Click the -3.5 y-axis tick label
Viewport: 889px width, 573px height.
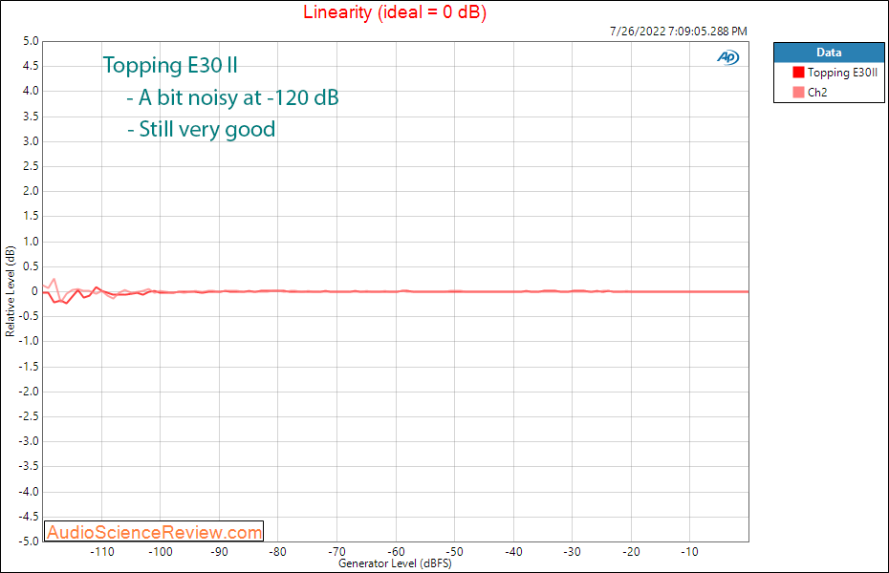click(x=29, y=466)
